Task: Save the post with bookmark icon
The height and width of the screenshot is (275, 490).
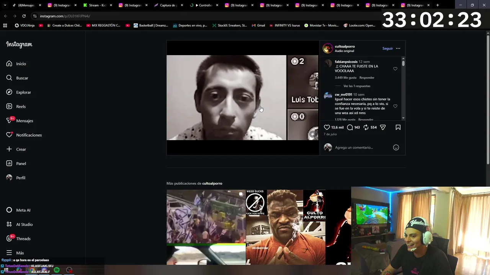Action: [398, 127]
